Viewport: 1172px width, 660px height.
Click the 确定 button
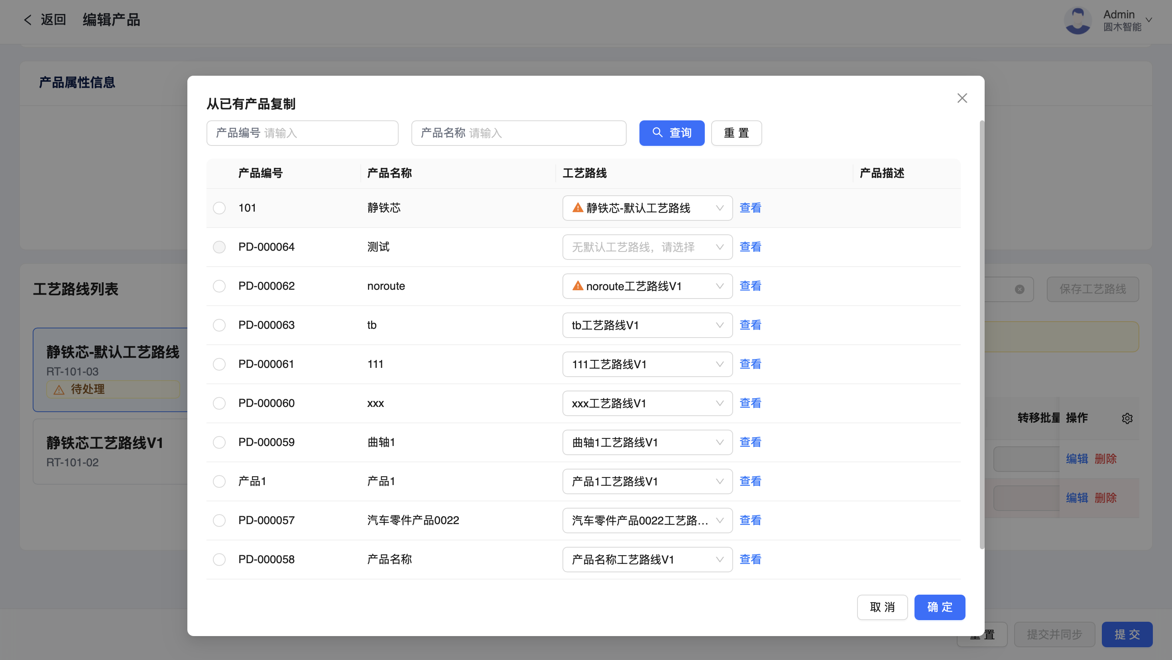[x=940, y=607]
